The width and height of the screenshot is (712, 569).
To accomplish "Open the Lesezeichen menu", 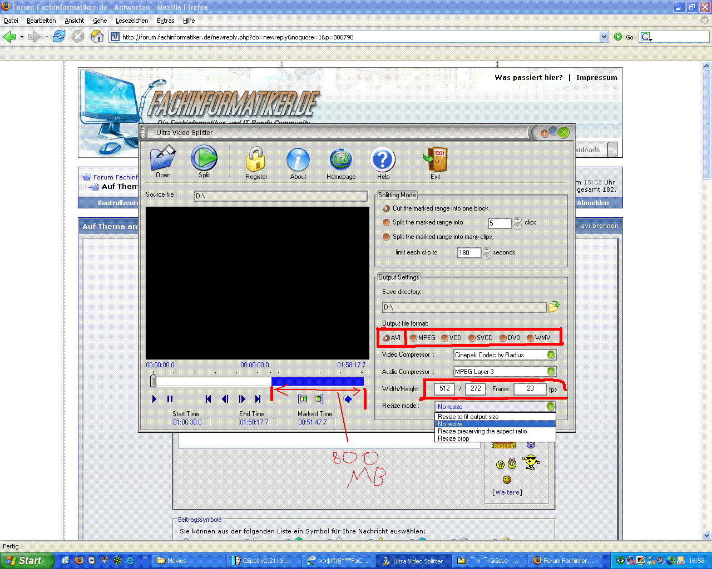I will pos(132,21).
